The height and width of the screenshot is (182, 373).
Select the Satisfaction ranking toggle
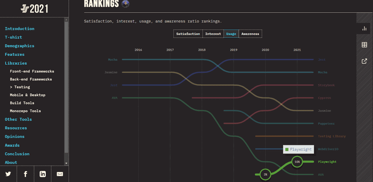(x=188, y=34)
